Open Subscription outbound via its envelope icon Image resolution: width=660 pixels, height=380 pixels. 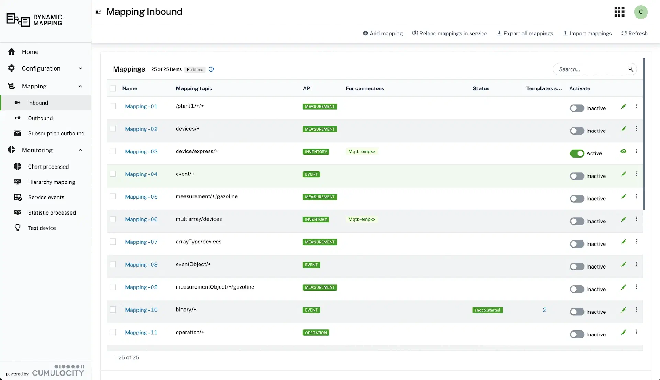pos(18,133)
